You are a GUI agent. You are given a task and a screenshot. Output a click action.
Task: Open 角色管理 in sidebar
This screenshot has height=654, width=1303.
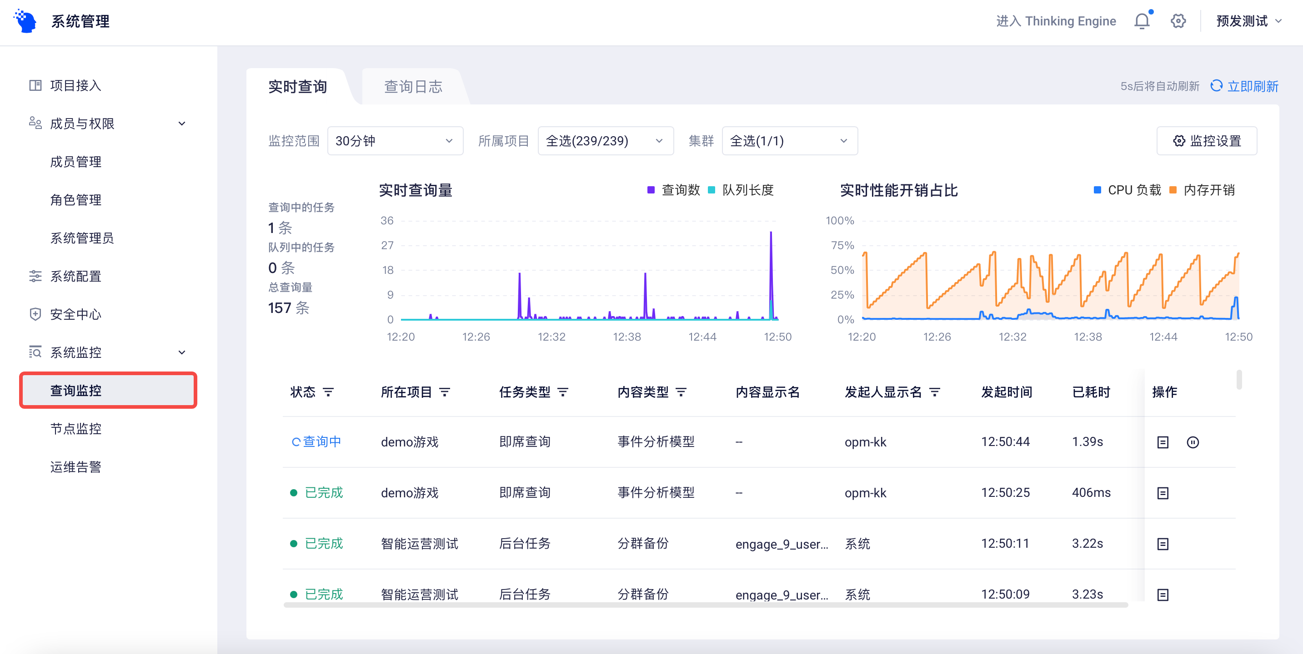click(76, 200)
